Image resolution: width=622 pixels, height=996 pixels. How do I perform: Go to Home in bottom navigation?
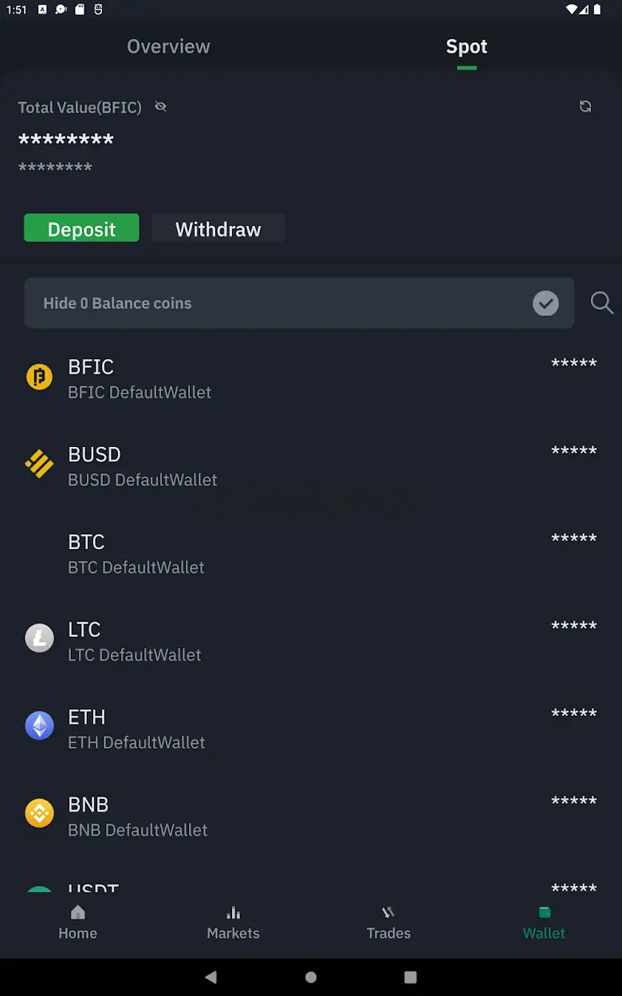coord(77,923)
